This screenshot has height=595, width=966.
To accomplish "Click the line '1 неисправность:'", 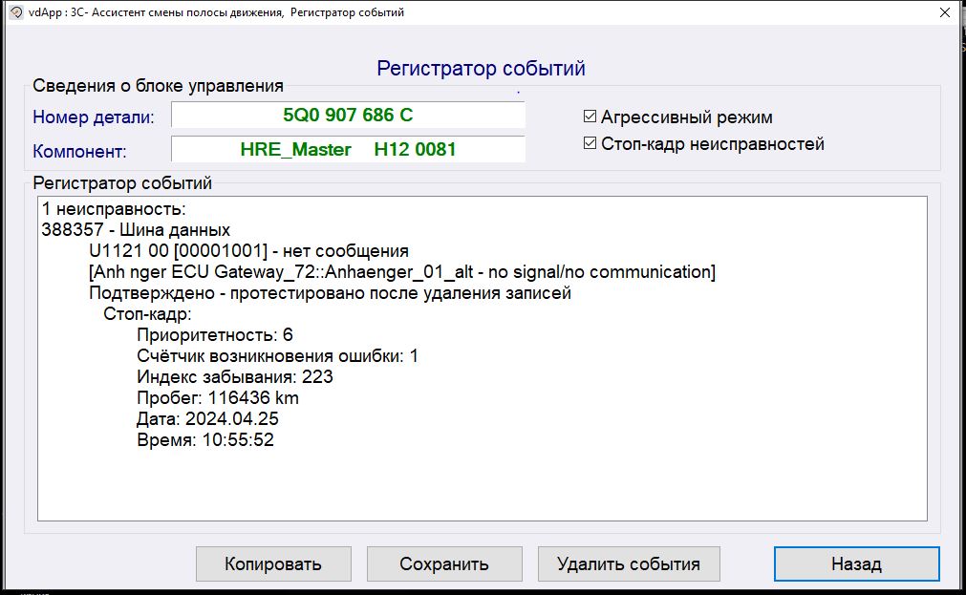I will 114,209.
